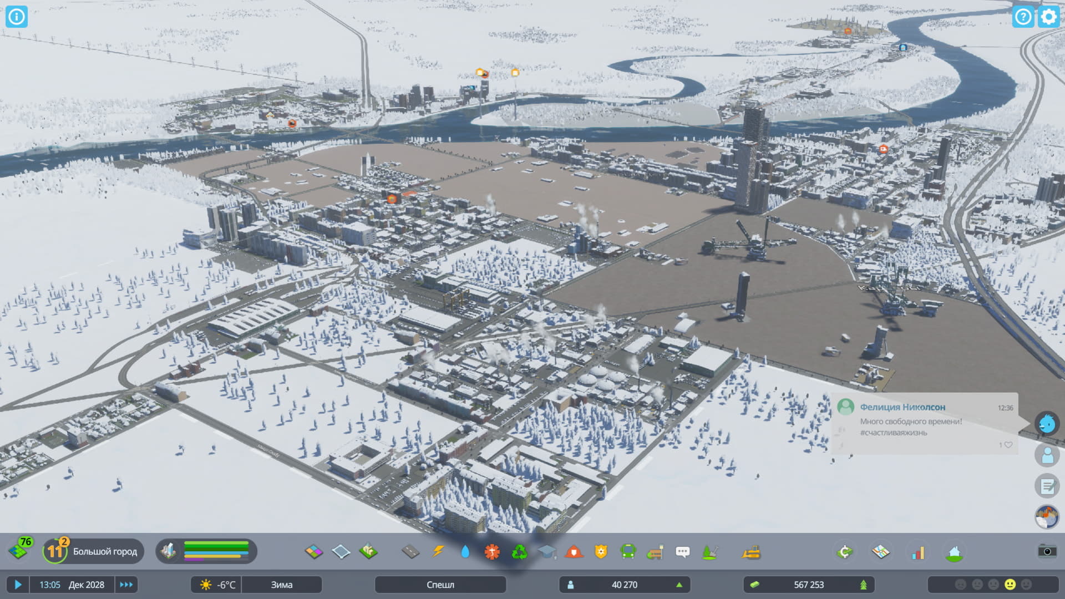This screenshot has width=1065, height=599.
Task: Open the Police Department menu
Action: click(601, 551)
